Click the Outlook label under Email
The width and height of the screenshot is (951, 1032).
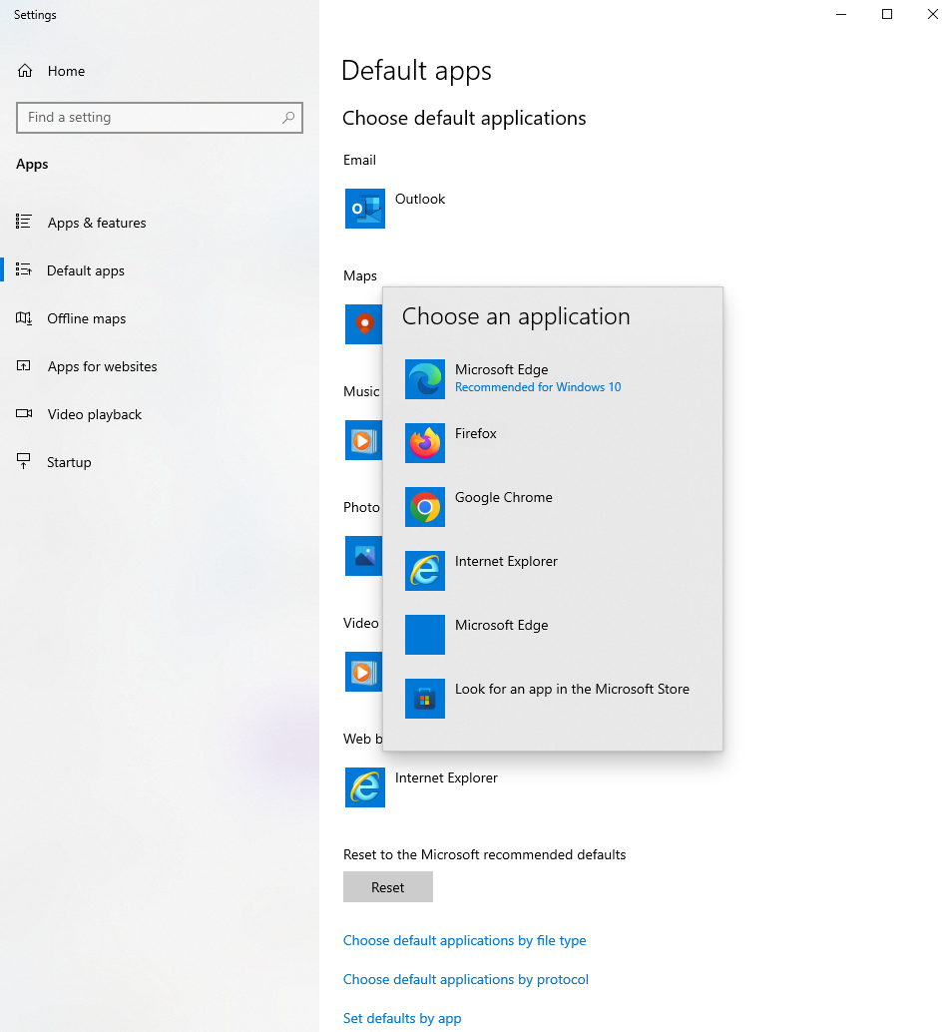[x=420, y=199]
